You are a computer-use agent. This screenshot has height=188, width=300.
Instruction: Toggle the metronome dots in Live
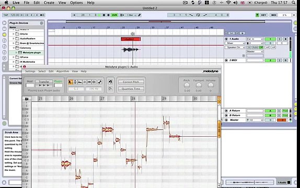pyautogui.click(x=42, y=15)
